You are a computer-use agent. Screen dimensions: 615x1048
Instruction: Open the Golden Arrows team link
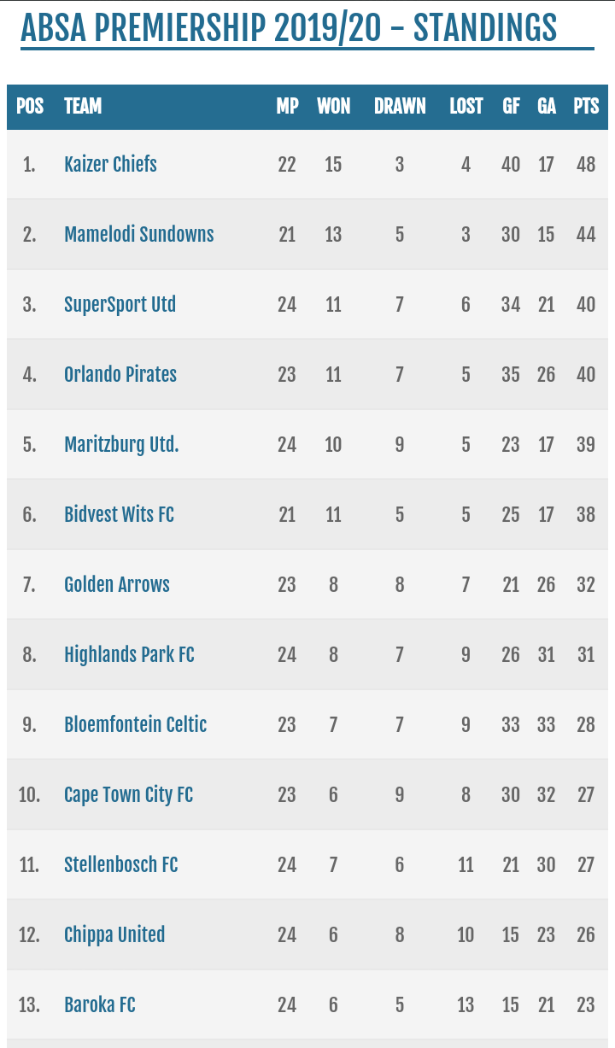click(117, 584)
